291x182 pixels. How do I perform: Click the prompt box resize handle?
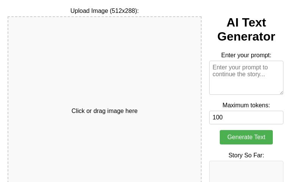[281, 93]
